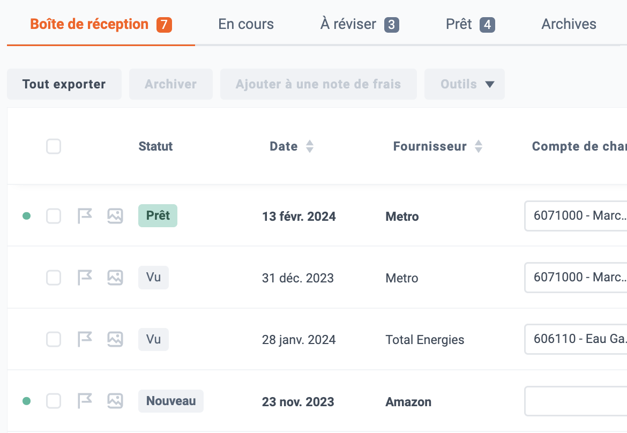The height and width of the screenshot is (433, 627).
Task: Flag the Total Energies receipt
Action: point(85,339)
